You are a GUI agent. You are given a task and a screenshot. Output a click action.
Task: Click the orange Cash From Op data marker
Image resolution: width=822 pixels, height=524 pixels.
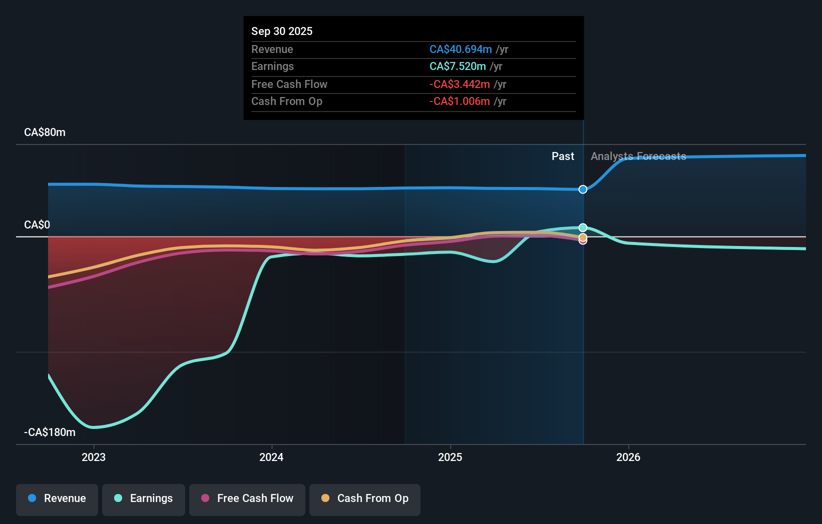583,237
